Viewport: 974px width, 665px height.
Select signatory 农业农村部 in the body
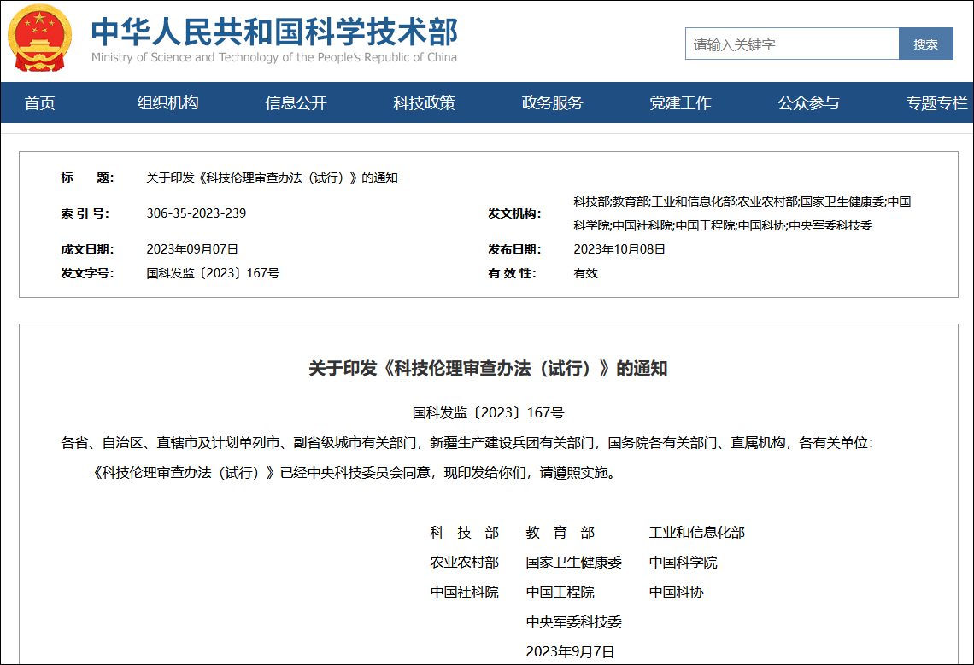click(465, 562)
